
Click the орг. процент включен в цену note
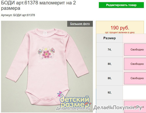[120, 32]
